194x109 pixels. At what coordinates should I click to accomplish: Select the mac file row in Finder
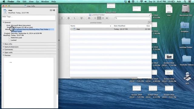click(x=111, y=29)
